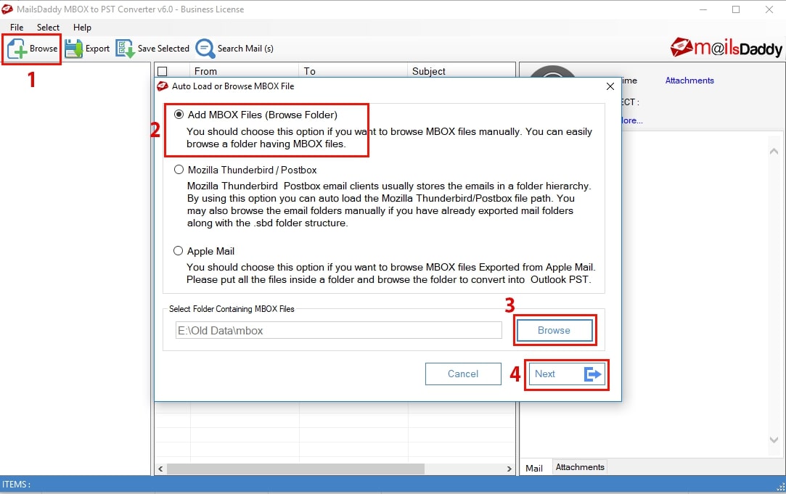Click the MBOX folder path field showing E:\Old Data\mbox
Screen dimensions: 786x494
[x=338, y=330]
